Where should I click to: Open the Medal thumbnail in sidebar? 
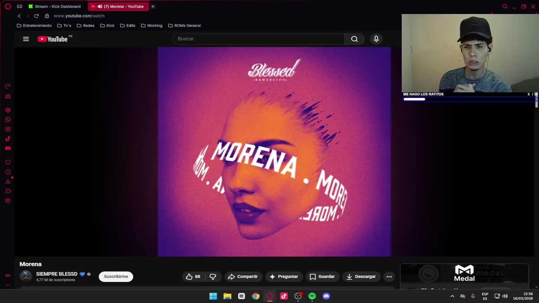[x=464, y=276]
